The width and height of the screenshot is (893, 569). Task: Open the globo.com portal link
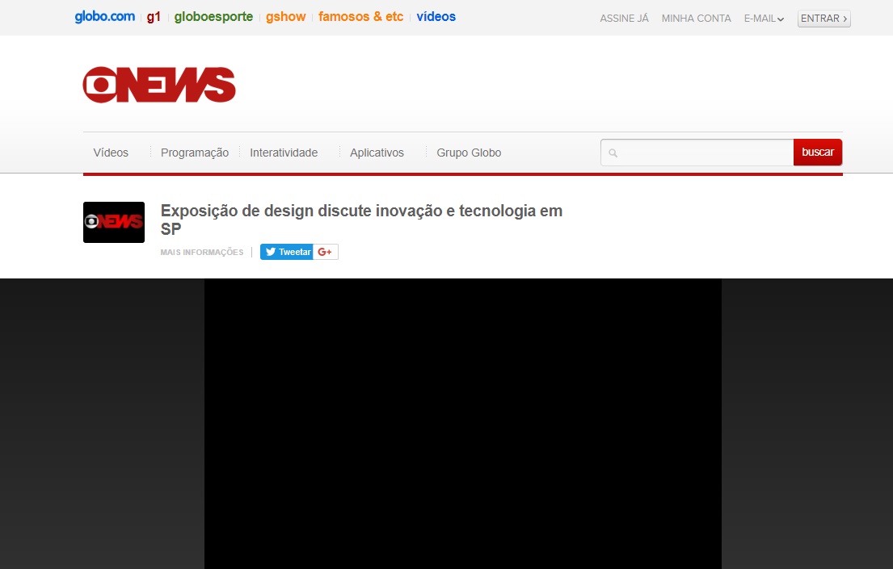[105, 16]
